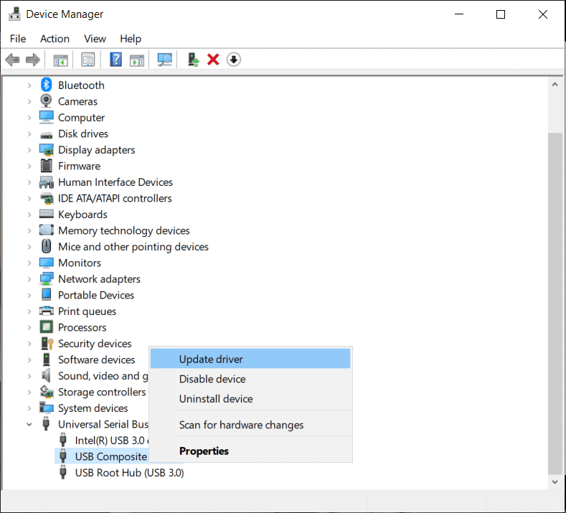Toggle the console tree pane icon

(61, 60)
